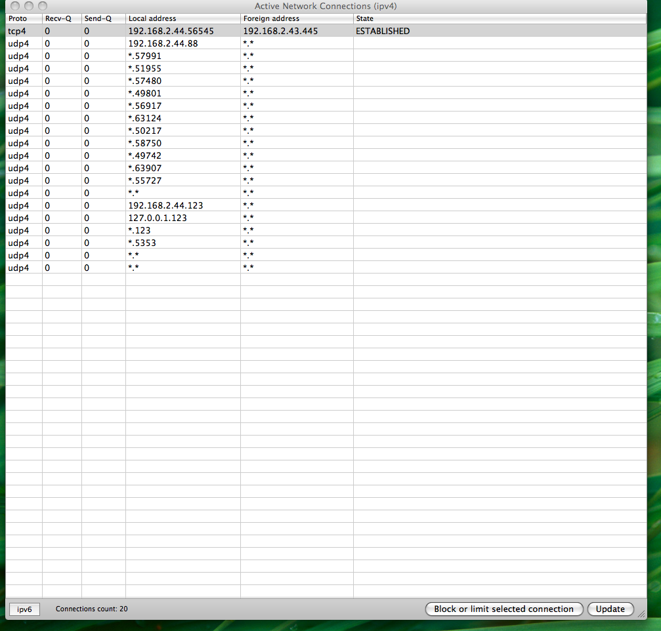Select row with local address *.57991
Viewport: 661px width, 631px height.
pos(326,56)
